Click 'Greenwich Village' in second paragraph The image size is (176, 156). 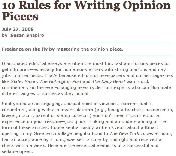tap(53, 133)
